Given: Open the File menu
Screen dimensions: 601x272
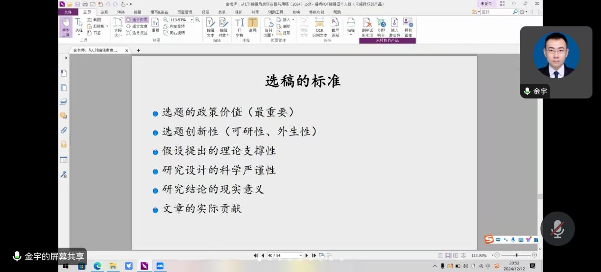Looking at the screenshot, I should [x=68, y=12].
